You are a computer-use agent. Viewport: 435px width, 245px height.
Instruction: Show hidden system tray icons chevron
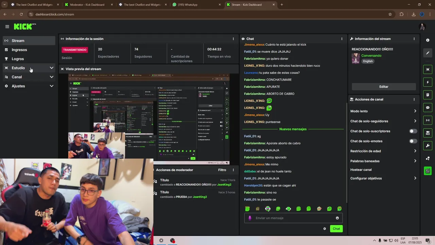pos(375,241)
